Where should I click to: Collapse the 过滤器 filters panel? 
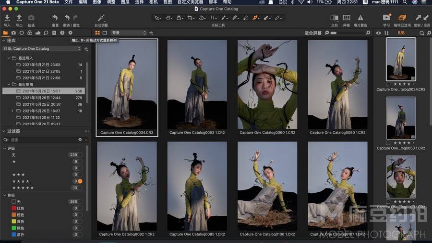pyautogui.click(x=4, y=131)
